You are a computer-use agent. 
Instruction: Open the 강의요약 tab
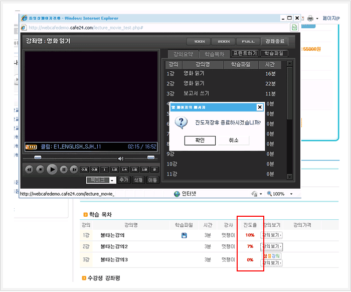coord(183,54)
